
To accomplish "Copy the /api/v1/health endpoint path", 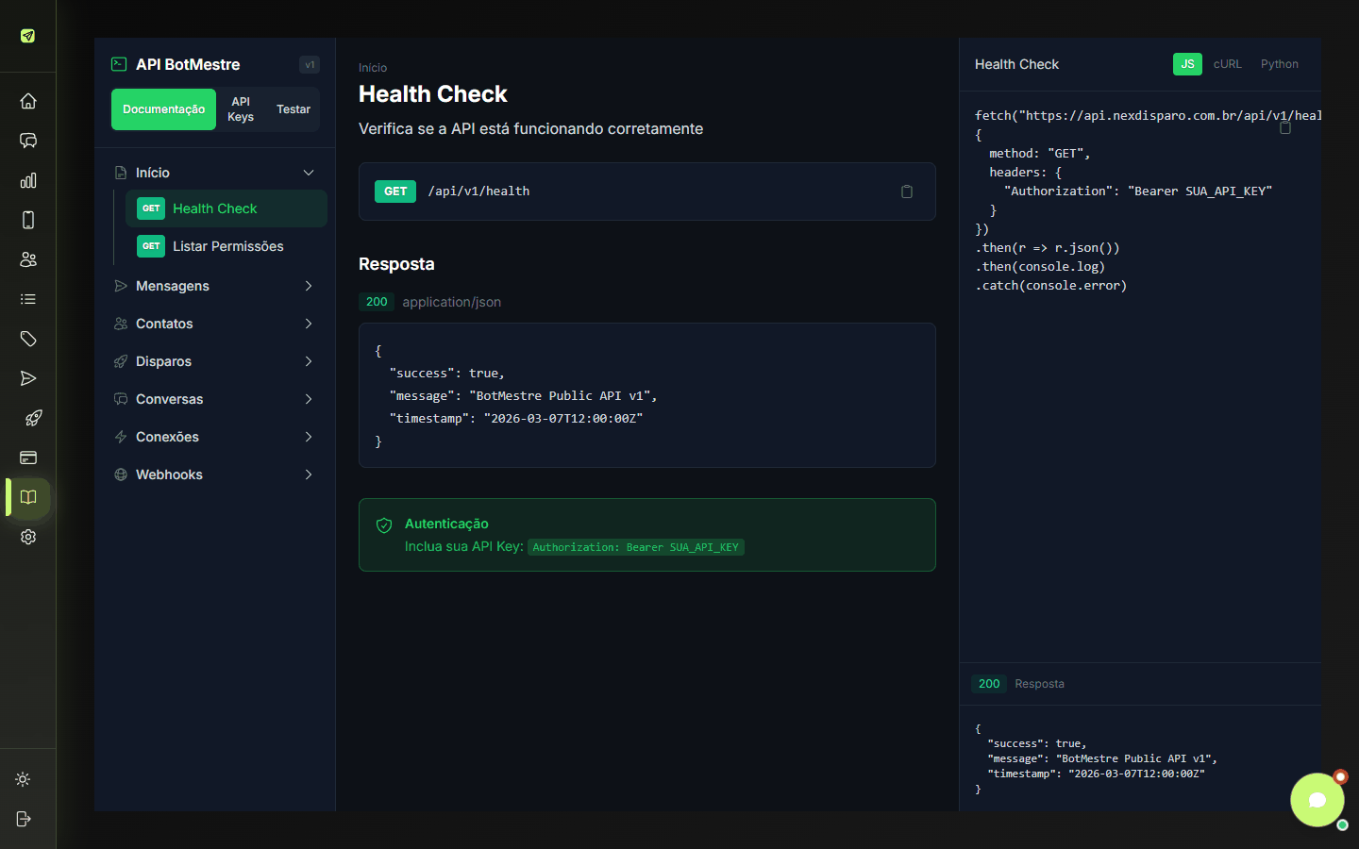I will [907, 191].
